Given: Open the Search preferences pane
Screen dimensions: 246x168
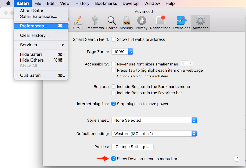Looking at the screenshot, I should click(x=112, y=23).
